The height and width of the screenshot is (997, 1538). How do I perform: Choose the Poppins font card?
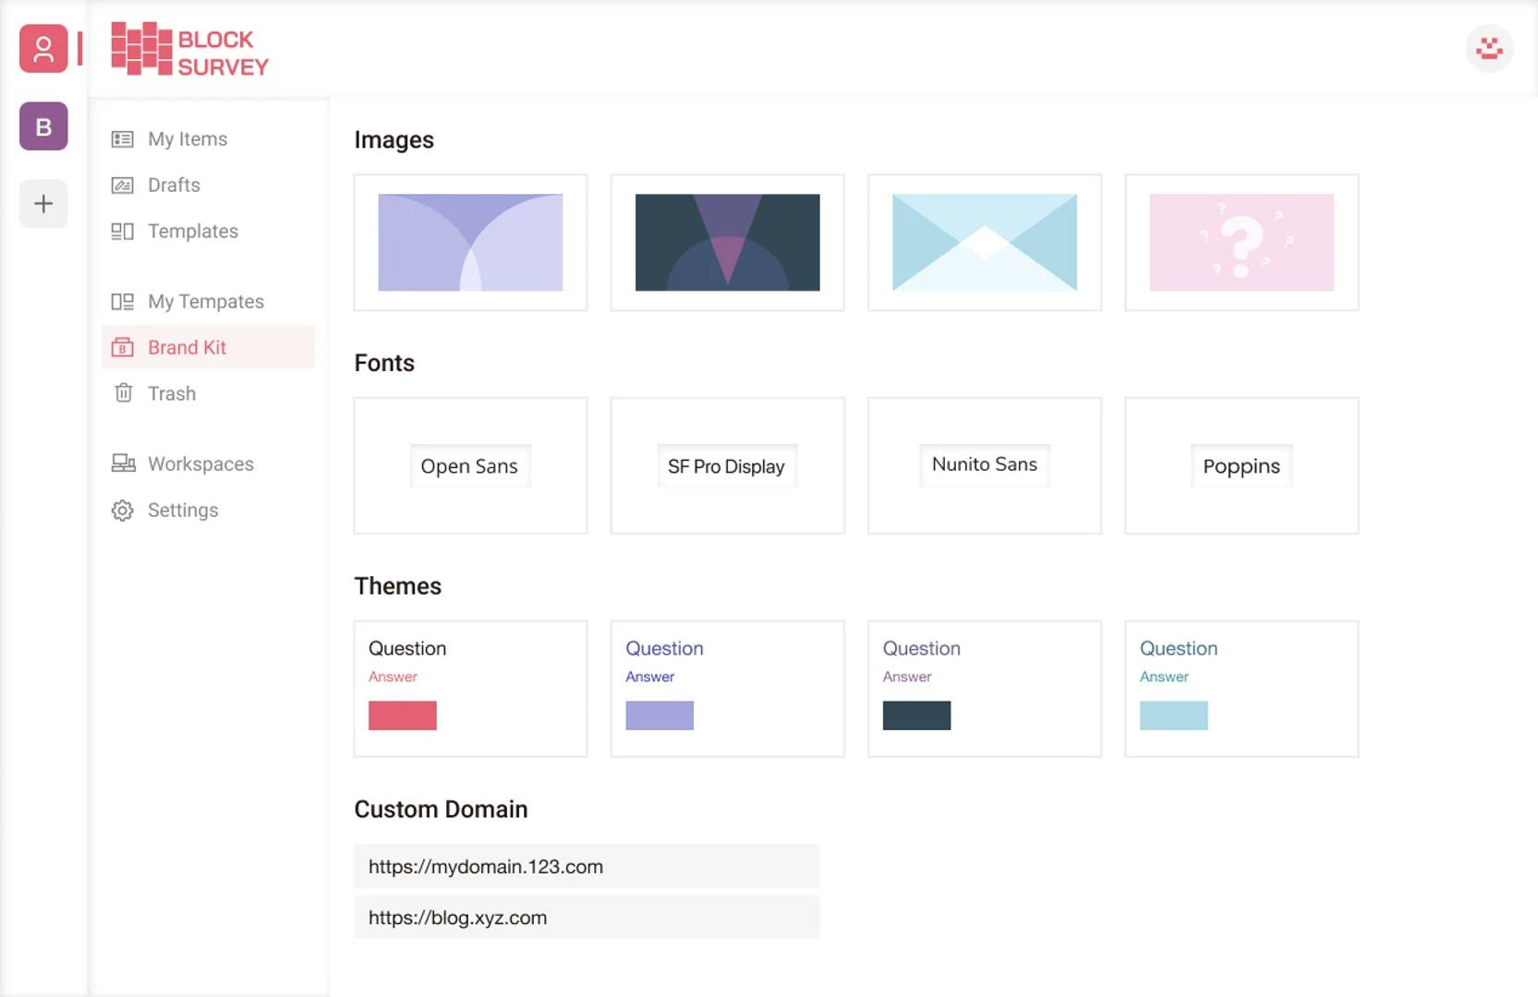1241,466
